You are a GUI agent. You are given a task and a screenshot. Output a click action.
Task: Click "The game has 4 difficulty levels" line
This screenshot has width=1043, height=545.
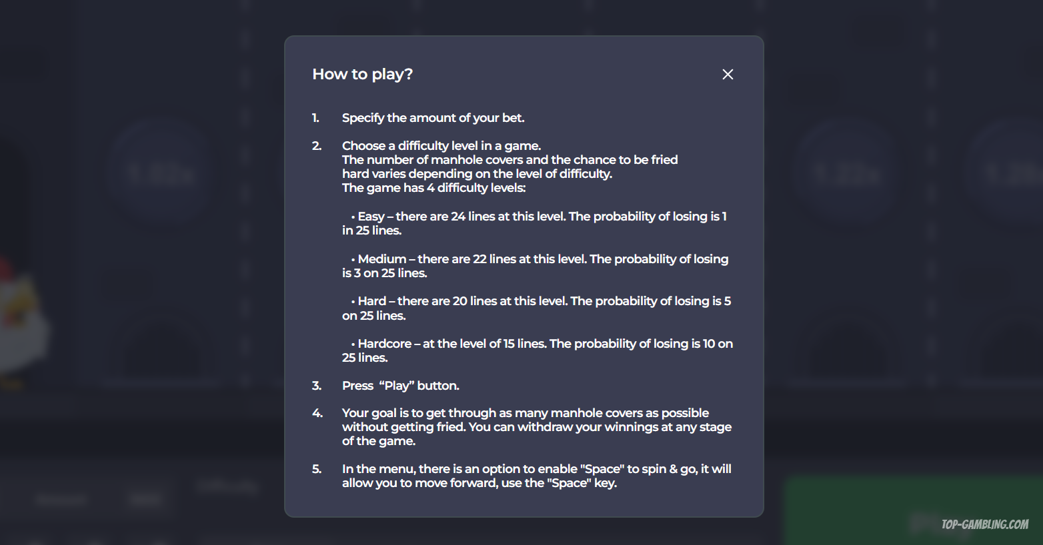click(x=433, y=188)
